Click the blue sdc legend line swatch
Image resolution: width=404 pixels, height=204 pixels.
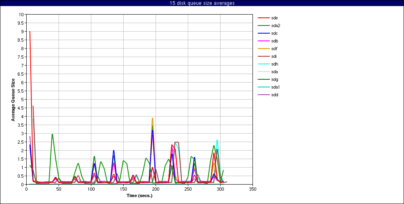[263, 33]
